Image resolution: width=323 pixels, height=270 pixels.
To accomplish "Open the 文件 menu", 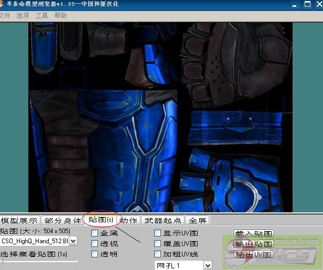I will pos(5,16).
